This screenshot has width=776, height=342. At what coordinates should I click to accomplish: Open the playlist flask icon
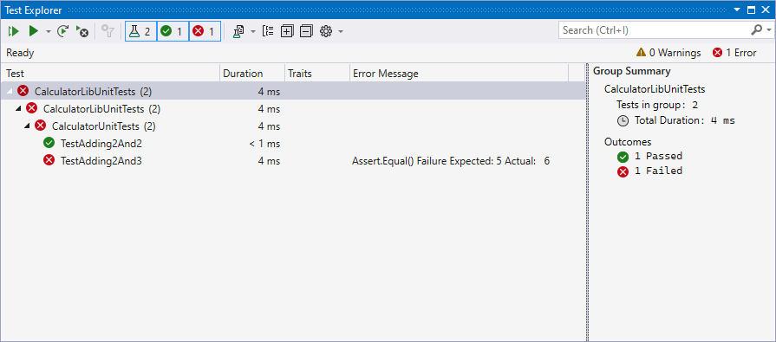pos(238,32)
